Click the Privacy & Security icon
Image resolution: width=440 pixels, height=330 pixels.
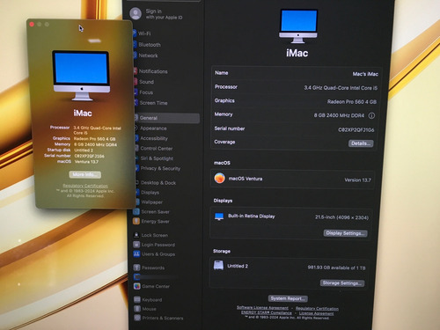point(136,168)
